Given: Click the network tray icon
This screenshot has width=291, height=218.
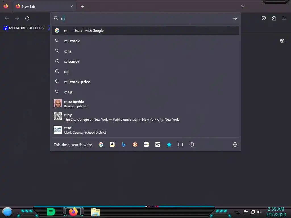Looking at the screenshot, I should (x=253, y=212).
